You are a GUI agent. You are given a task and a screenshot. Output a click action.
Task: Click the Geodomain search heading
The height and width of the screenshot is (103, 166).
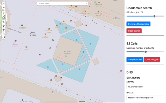click(139, 8)
